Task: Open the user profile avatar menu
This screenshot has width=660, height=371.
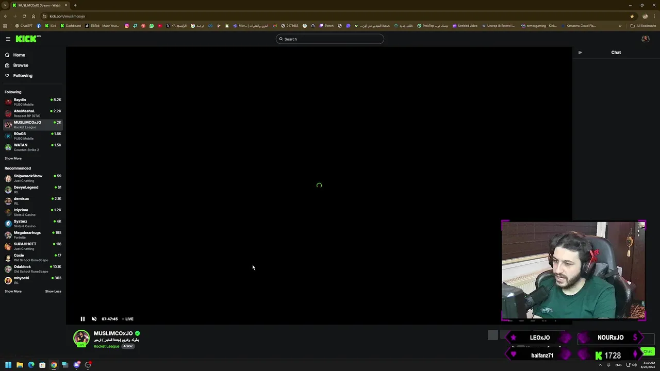Action: 645,39
